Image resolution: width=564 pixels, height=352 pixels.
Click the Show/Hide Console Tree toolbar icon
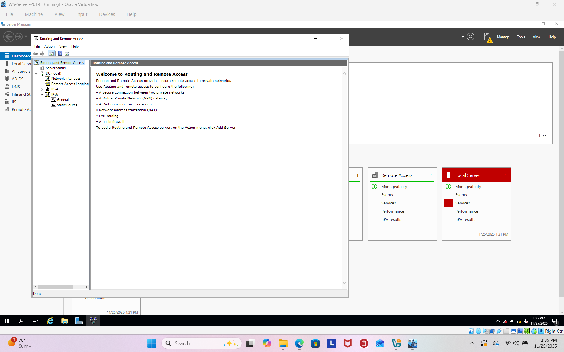[51, 54]
